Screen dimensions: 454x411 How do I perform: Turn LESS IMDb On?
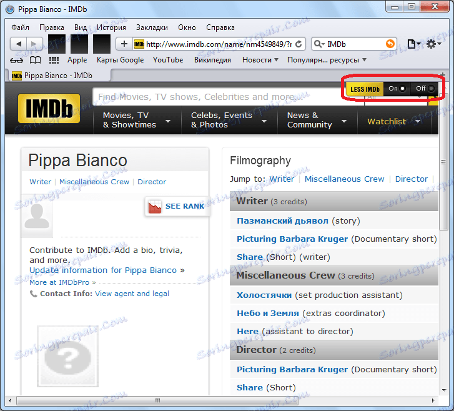[397, 89]
